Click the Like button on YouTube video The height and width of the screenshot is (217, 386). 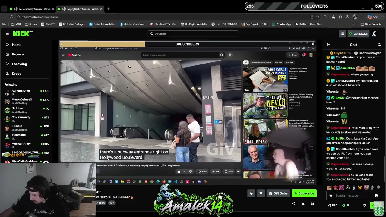click(x=182, y=171)
